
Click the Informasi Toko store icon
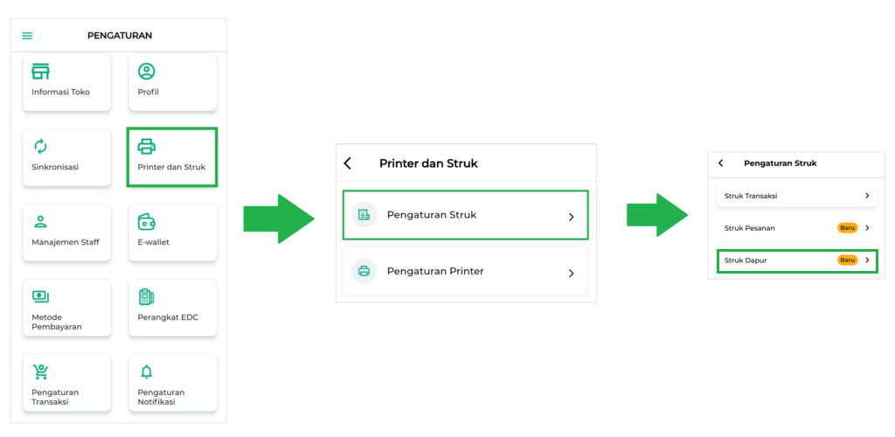[41, 72]
